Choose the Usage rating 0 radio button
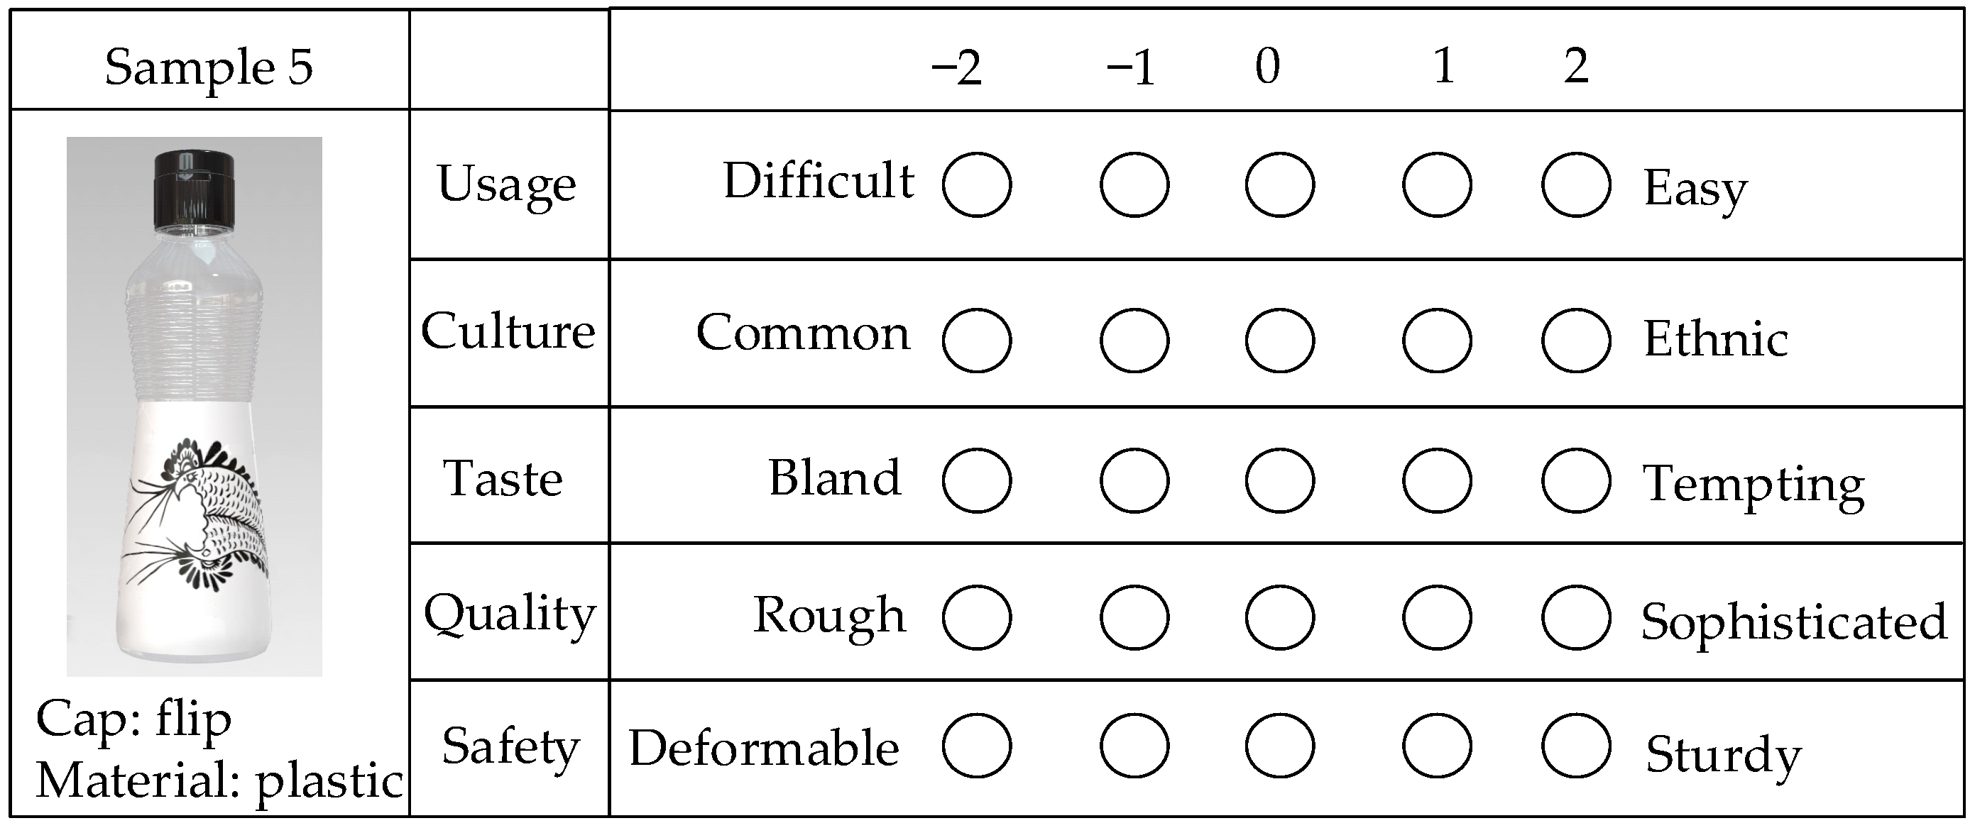 (1279, 184)
